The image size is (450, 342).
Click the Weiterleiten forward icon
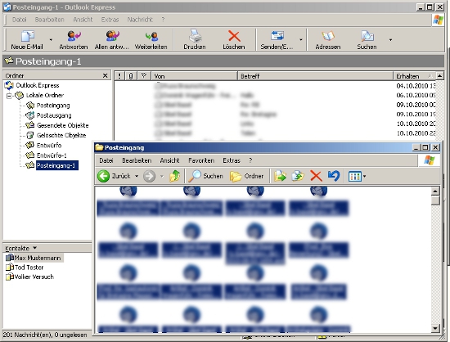[x=151, y=39]
